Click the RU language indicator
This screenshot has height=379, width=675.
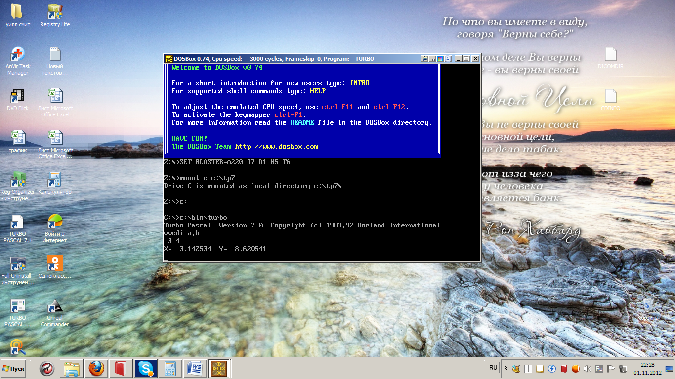pos(493,368)
